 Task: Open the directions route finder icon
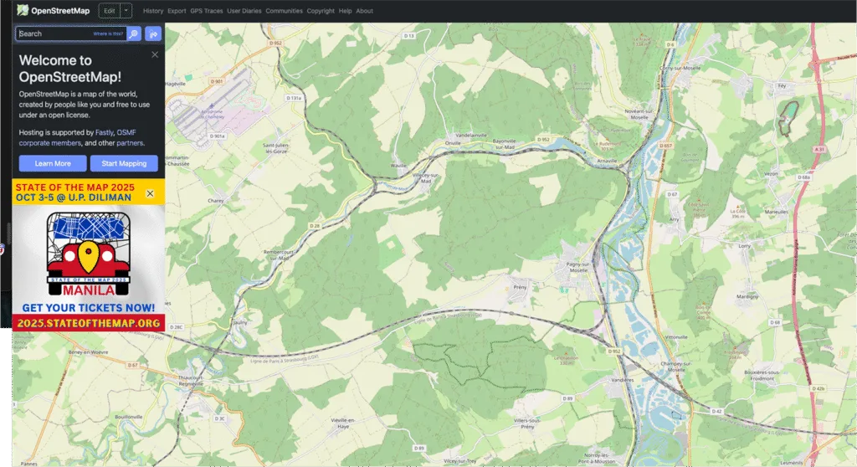pyautogui.click(x=153, y=33)
